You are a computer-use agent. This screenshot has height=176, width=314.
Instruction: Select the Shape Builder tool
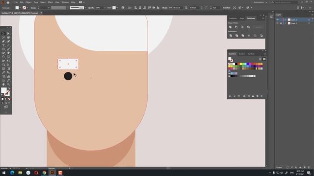click(x=3, y=65)
